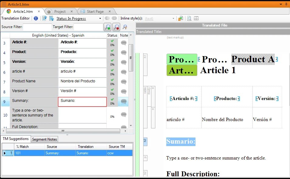This screenshot has width=290, height=179.
Task: Click the % Match column header
Action: click(x=29, y=147)
